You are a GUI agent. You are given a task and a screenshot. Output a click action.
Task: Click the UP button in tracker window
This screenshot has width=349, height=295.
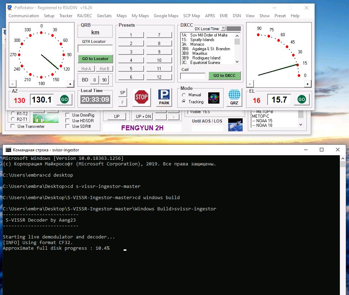coord(117,117)
